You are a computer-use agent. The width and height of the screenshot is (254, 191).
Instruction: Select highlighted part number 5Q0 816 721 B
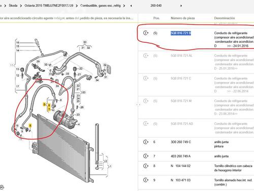(x=181, y=33)
